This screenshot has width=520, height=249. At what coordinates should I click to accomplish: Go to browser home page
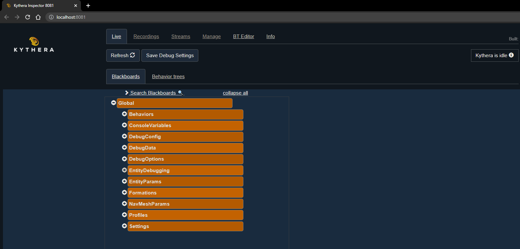click(38, 17)
